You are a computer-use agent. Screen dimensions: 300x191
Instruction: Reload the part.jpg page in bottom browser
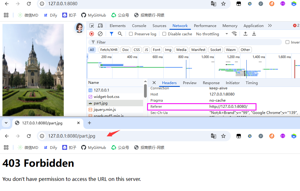(29, 136)
